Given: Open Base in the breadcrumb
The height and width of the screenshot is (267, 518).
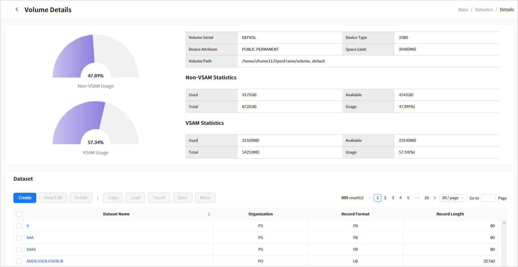Looking at the screenshot, I should tap(463, 10).
